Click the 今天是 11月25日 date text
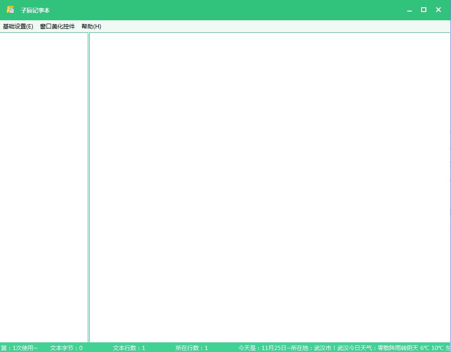The height and width of the screenshot is (352, 451). (x=262, y=348)
